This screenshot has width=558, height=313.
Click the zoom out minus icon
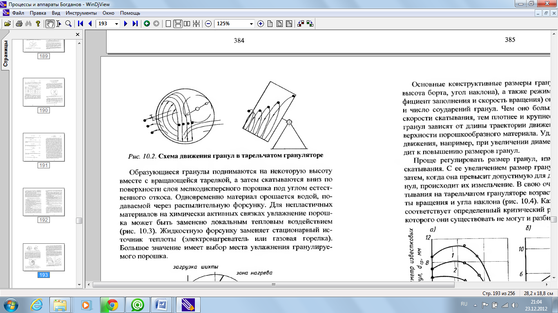click(x=208, y=24)
